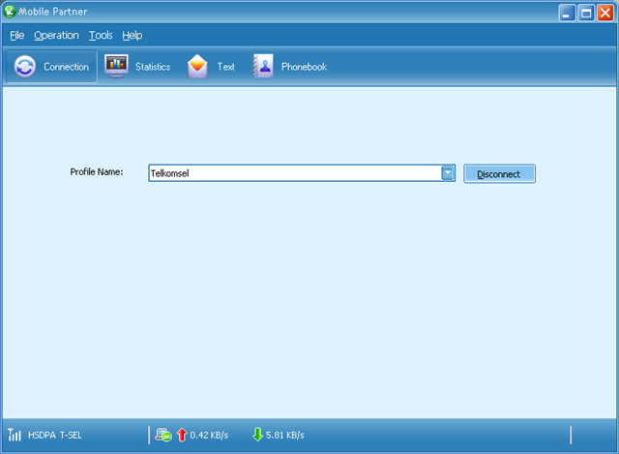Screen dimensions: 619x454
Task: Expand the Profile Name dropdown arrow
Action: 448,173
